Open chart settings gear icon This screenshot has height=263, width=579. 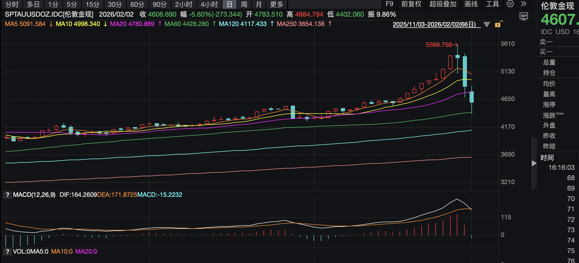510,4
